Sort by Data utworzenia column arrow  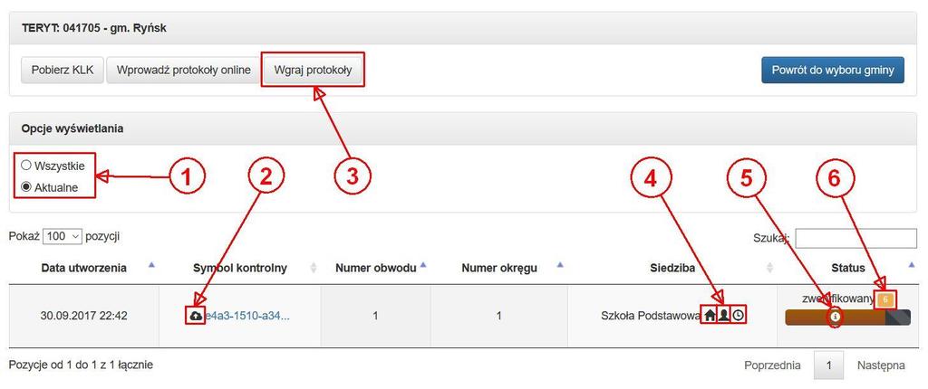tap(151, 265)
